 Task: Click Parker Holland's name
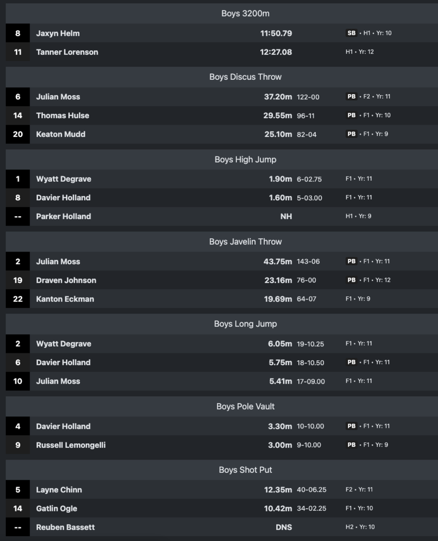tap(63, 216)
